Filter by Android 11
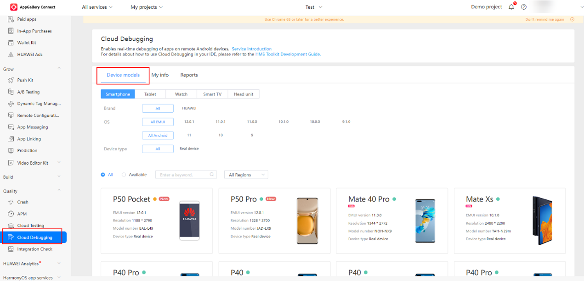 pos(189,135)
